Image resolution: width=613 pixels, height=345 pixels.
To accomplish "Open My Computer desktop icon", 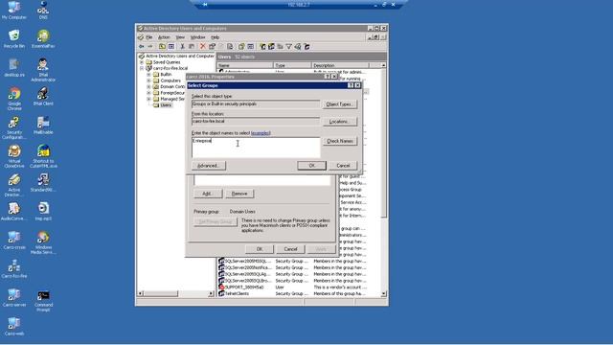I will point(14,11).
